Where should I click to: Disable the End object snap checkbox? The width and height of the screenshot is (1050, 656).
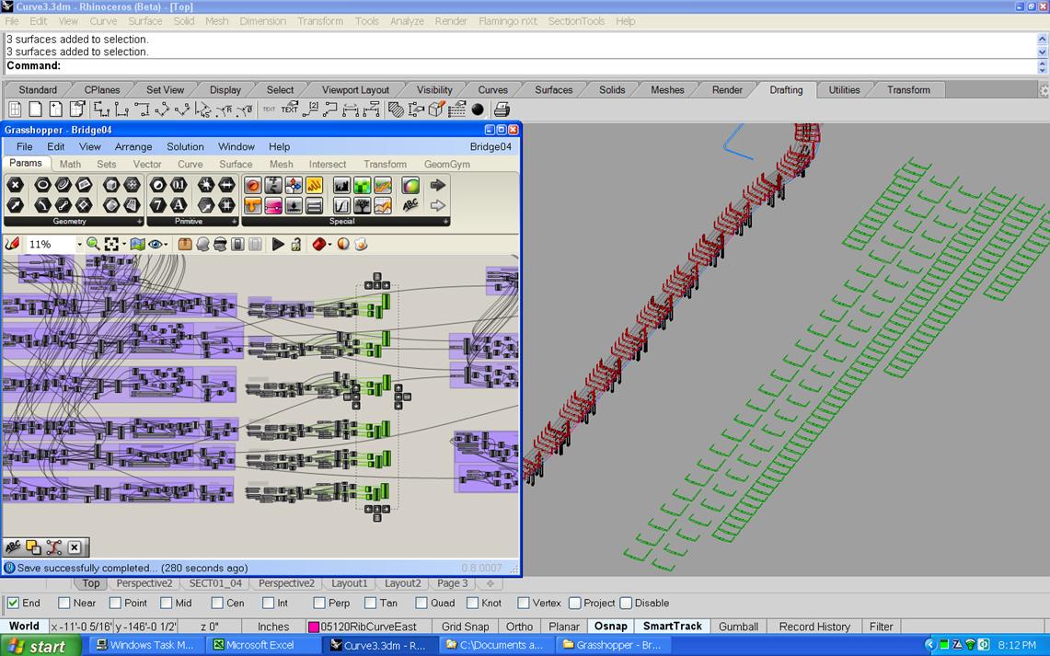[13, 604]
